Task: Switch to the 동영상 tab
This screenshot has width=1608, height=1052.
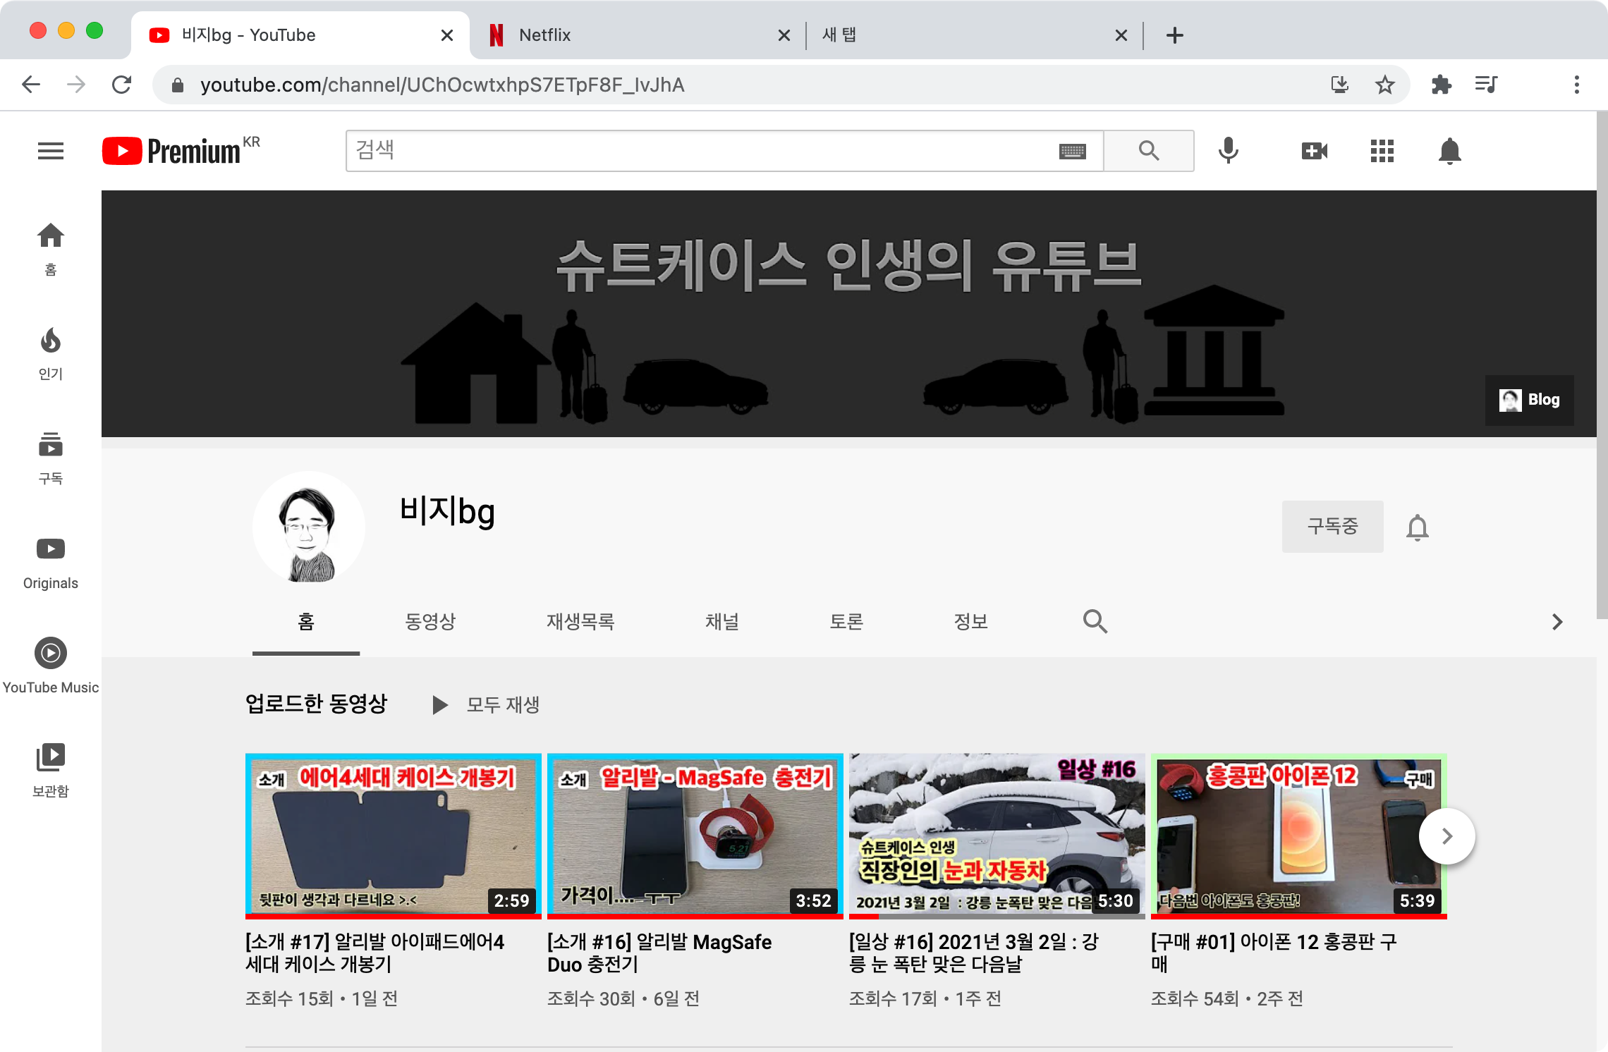Action: pos(430,621)
